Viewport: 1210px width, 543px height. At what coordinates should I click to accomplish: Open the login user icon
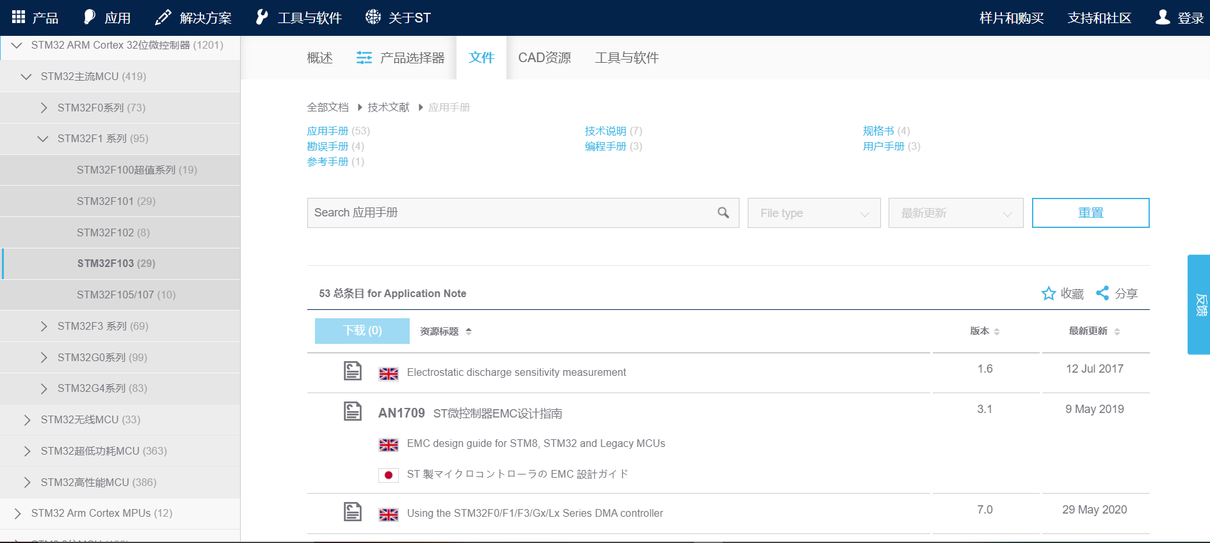1163,17
